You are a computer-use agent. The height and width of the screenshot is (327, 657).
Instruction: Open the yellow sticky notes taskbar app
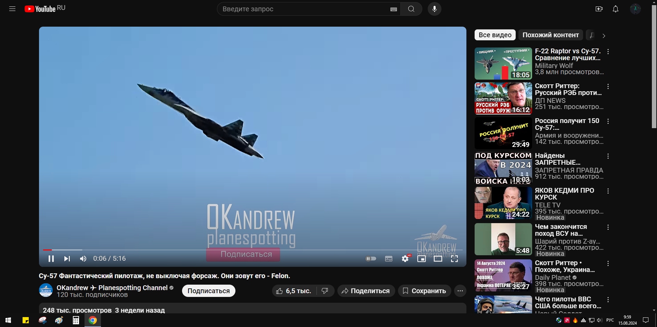point(26,320)
